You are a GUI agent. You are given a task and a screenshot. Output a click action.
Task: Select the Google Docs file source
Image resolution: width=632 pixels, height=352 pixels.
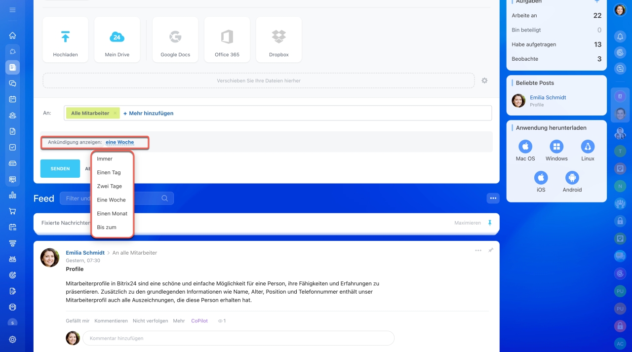pos(175,39)
